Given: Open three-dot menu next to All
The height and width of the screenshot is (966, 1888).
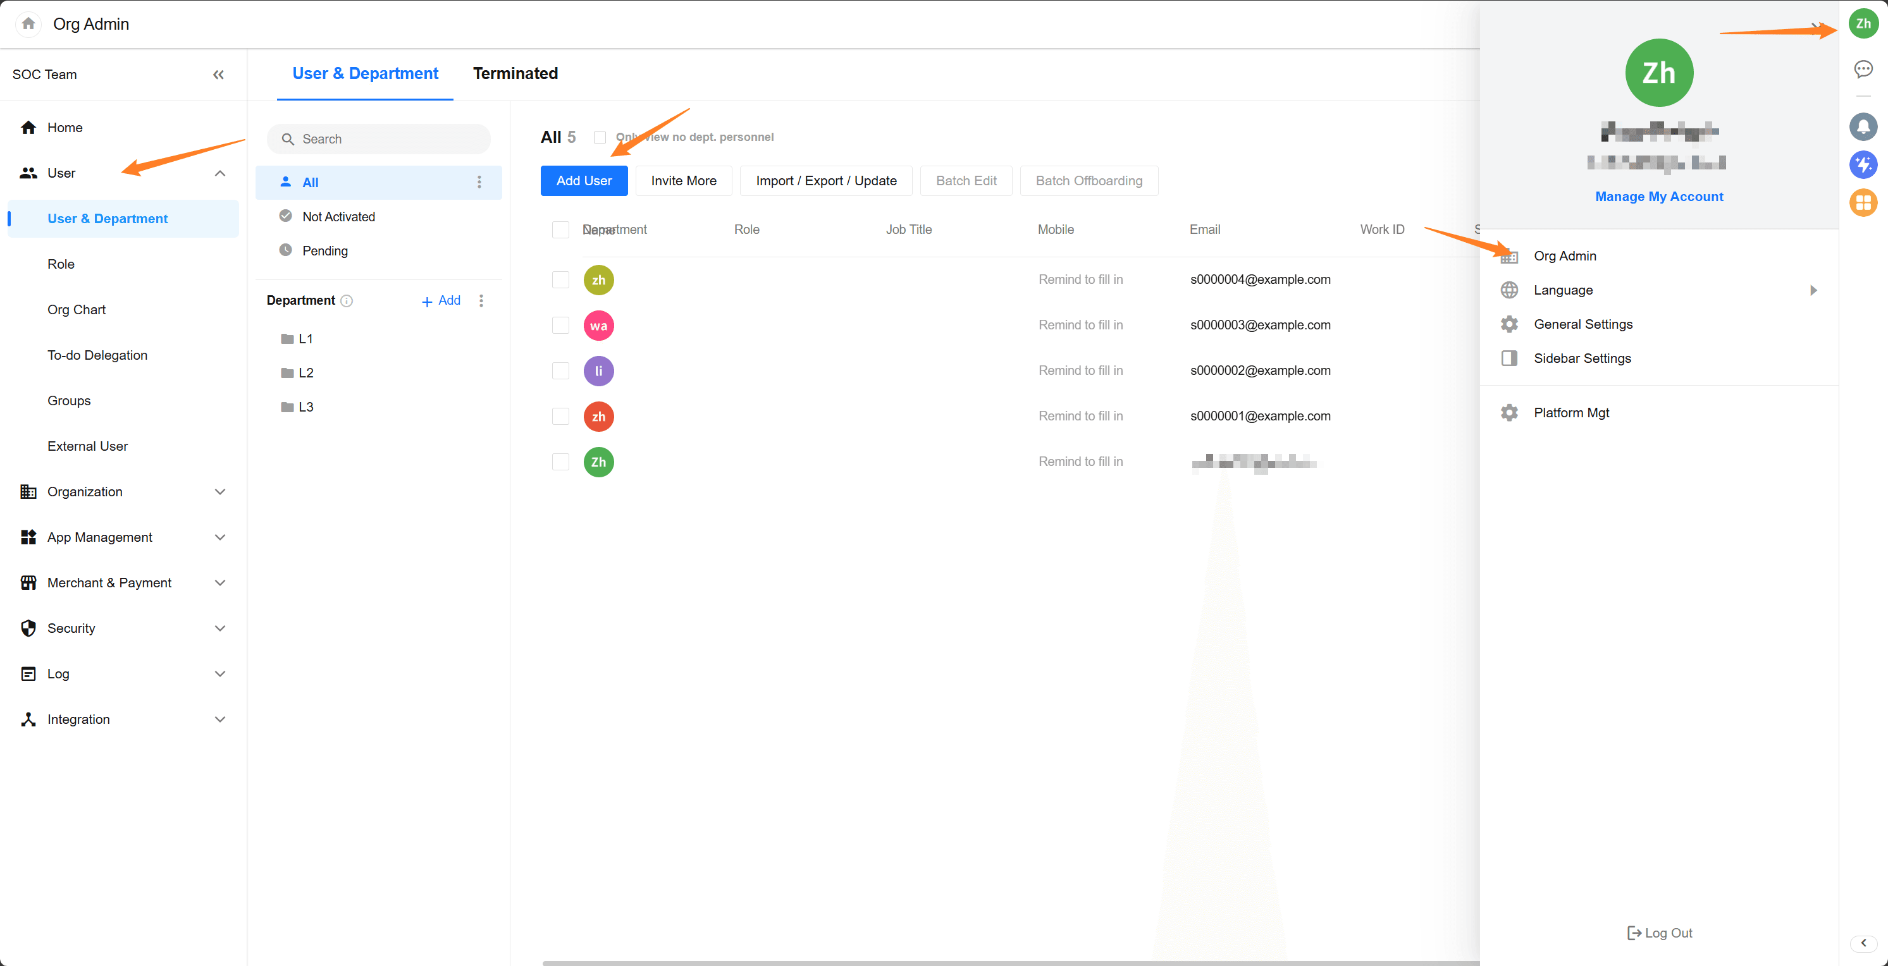Looking at the screenshot, I should pos(479,182).
